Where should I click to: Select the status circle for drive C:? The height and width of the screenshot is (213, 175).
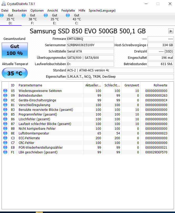coord(68,15)
